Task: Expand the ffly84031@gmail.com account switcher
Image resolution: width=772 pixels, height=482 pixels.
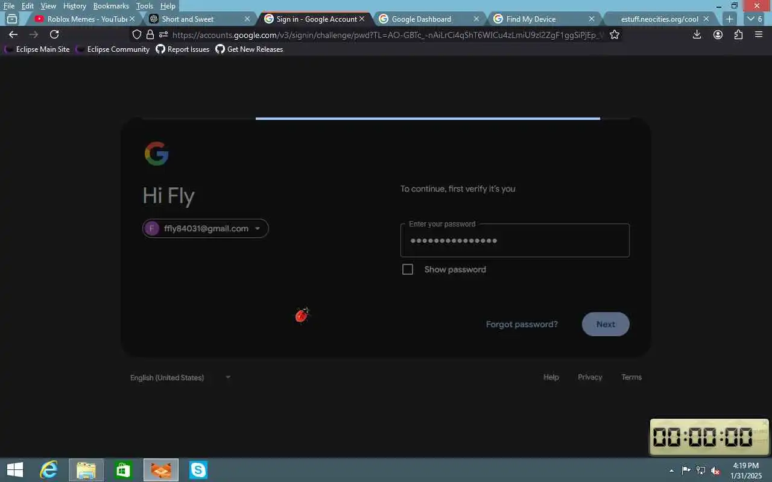Action: (206, 228)
